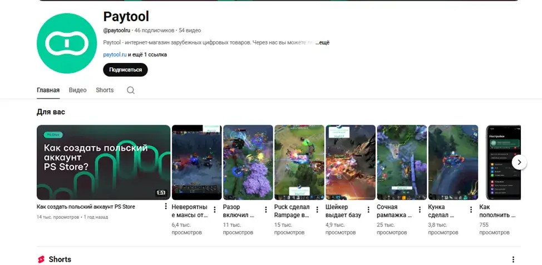The image size is (542, 265).
Task: Click the 46 подписчиков count
Action: coord(154,31)
